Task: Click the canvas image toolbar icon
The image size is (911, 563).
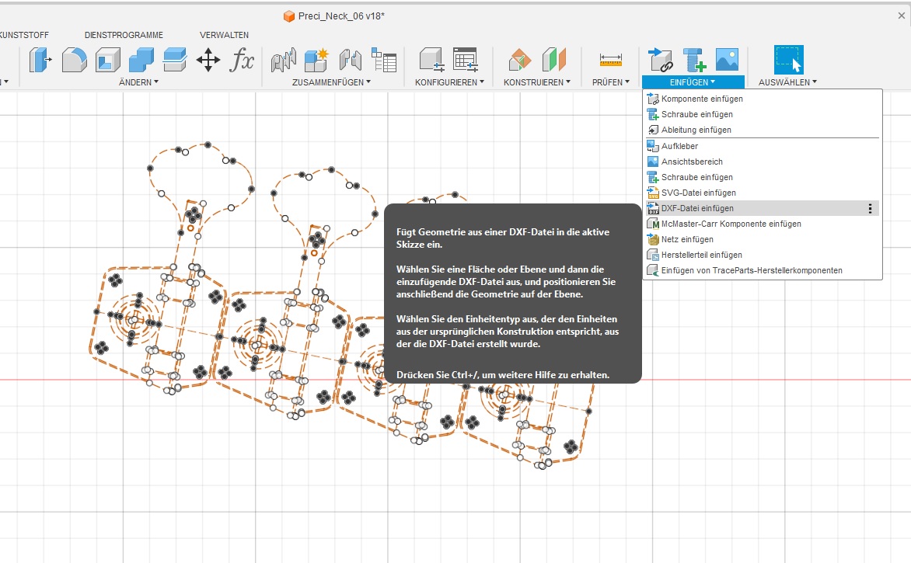Action: (727, 60)
